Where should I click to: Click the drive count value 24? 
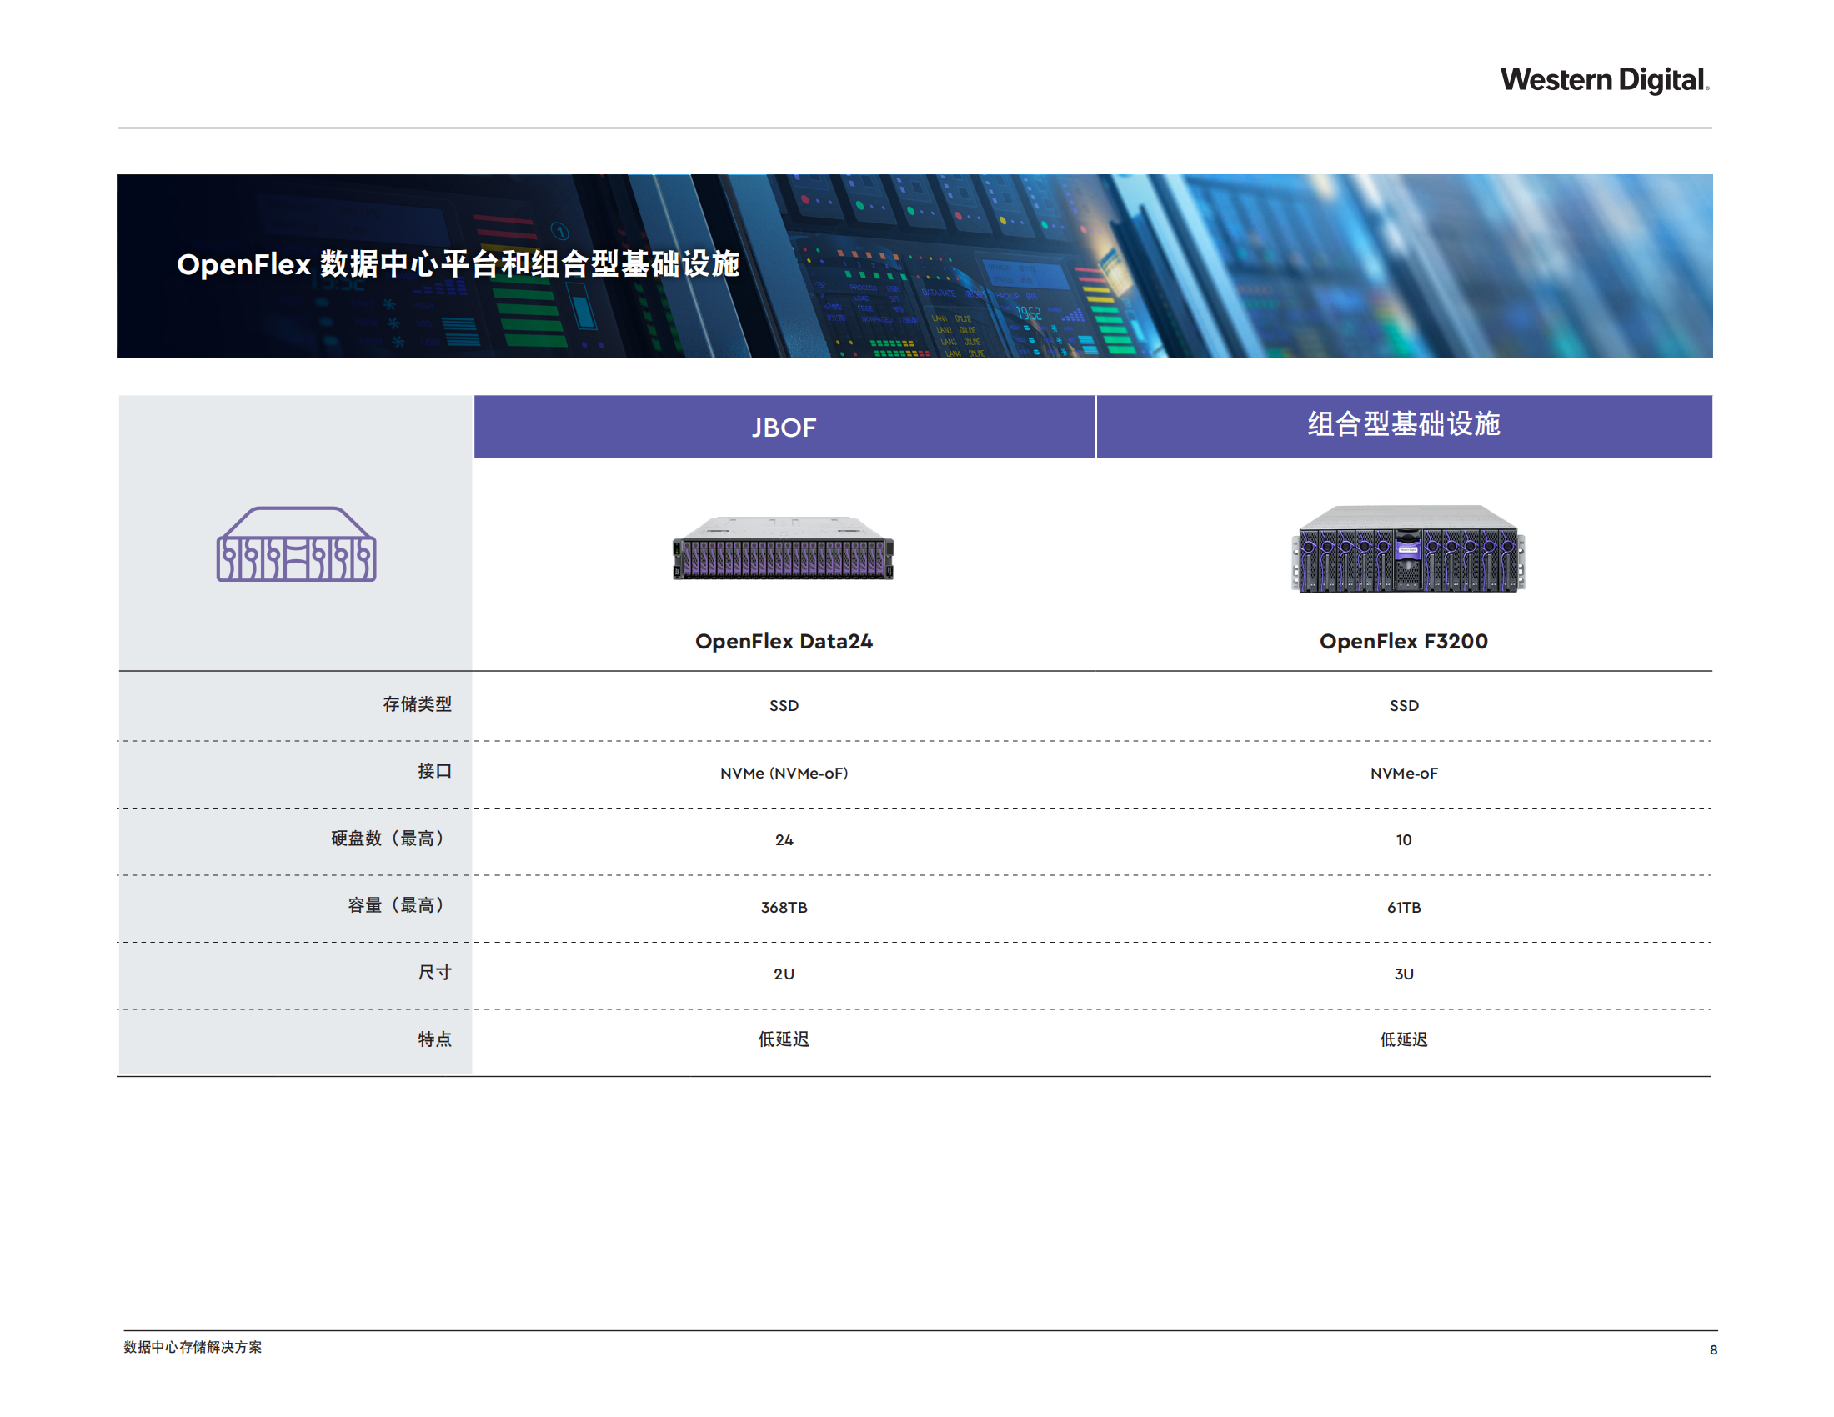(784, 840)
